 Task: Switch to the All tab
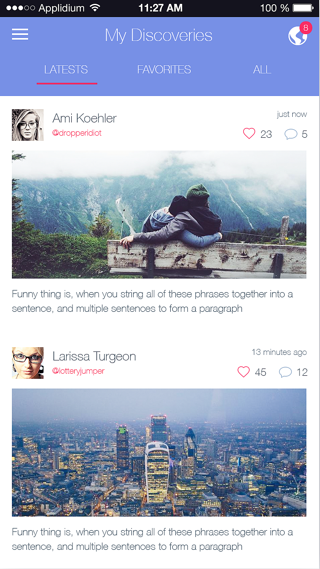point(262,70)
